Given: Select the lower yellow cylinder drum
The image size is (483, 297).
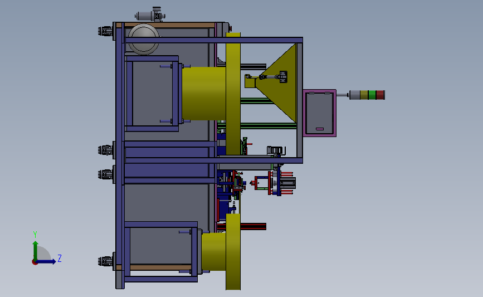Looking at the screenshot, I should (x=214, y=252).
